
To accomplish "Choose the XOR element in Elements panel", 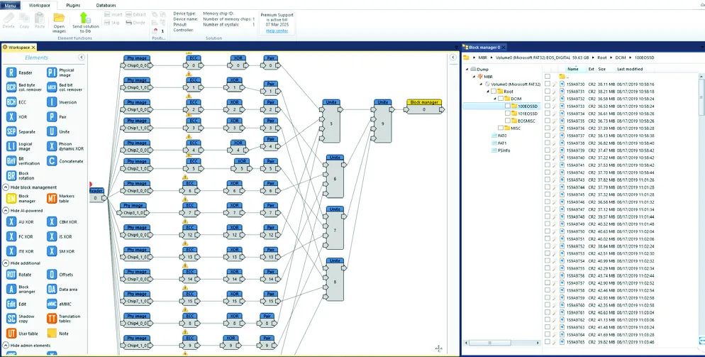I will pos(11,117).
